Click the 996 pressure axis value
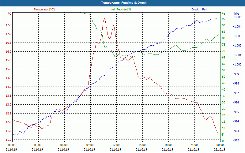245x153 pixels. (236, 103)
